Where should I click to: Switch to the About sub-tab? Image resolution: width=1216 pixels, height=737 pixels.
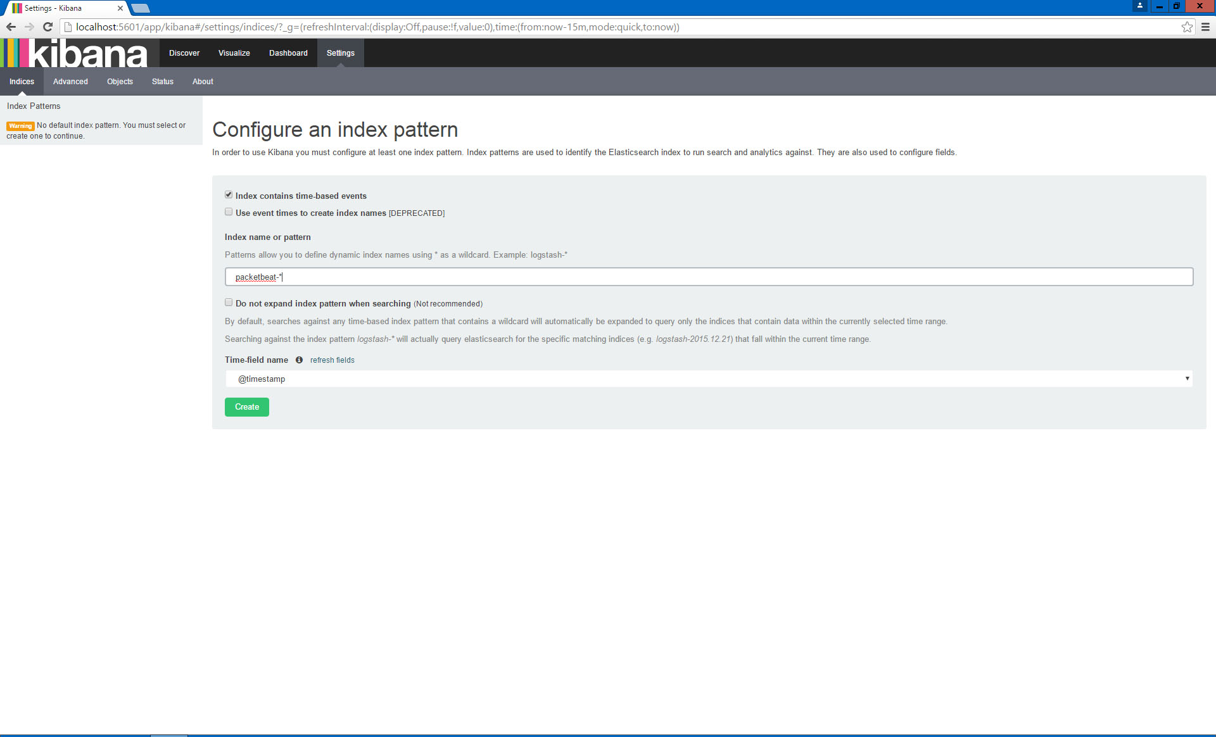(x=203, y=82)
